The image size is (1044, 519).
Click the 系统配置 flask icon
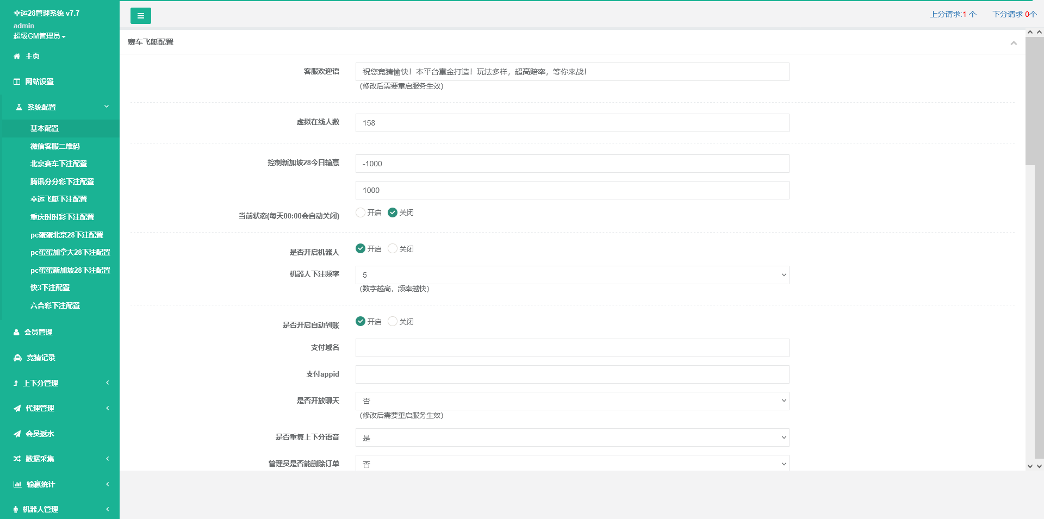point(19,107)
